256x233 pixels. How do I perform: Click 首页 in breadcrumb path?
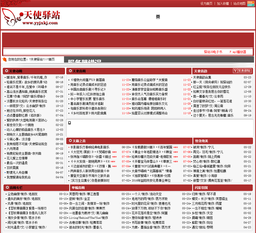point(52,59)
